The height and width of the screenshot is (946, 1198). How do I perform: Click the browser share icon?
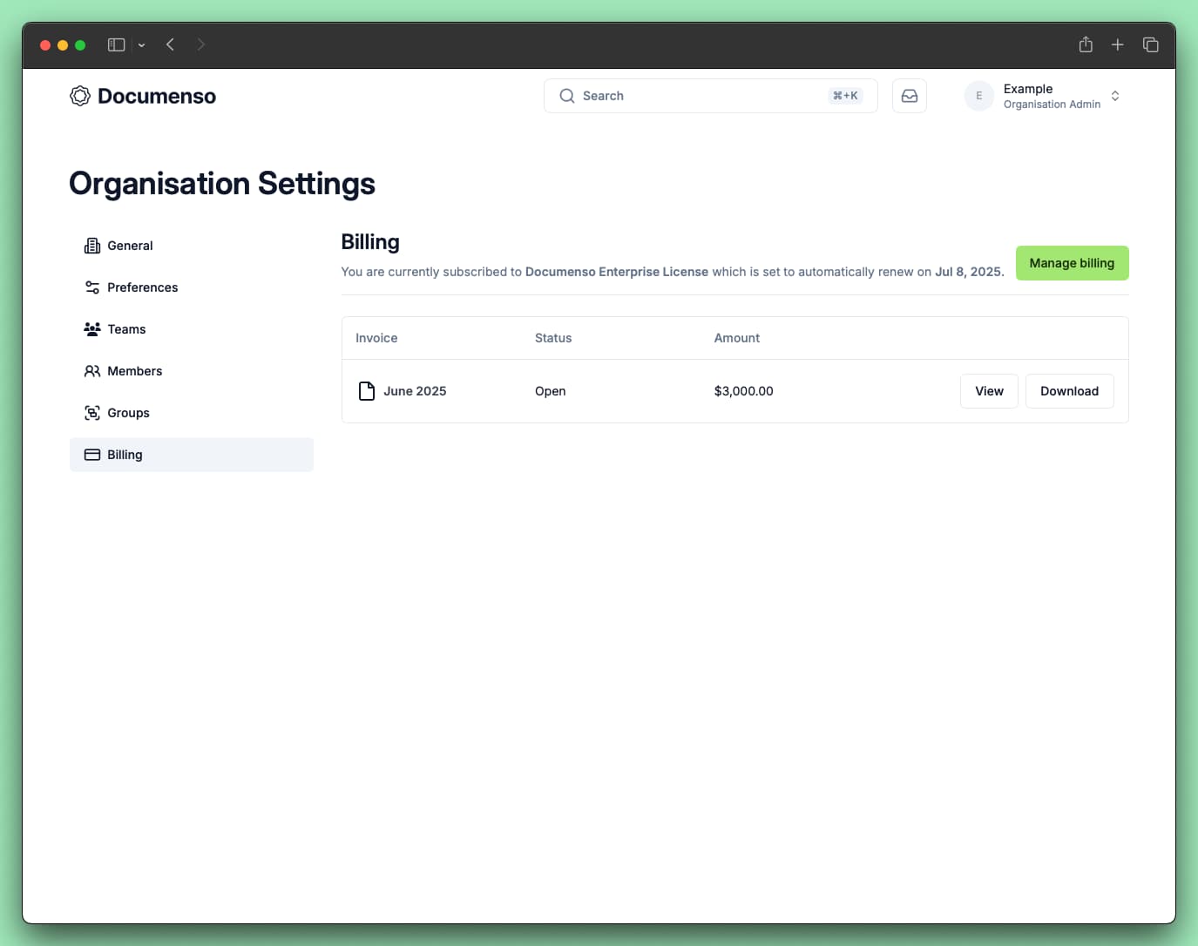1086,44
